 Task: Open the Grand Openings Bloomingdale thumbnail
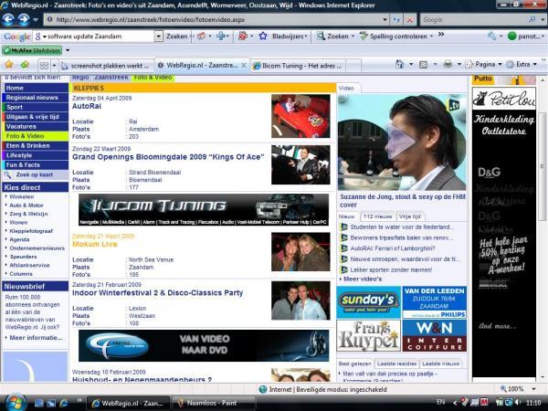(x=300, y=165)
